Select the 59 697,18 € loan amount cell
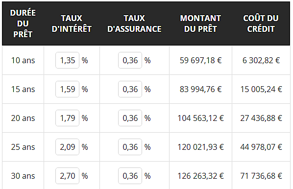The image size is (293, 189). [x=200, y=60]
